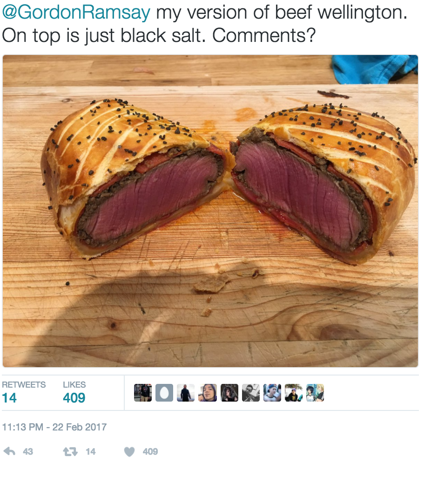Click the retweet icon below timestamp
Image resolution: width=431 pixels, height=478 pixels.
tap(70, 451)
